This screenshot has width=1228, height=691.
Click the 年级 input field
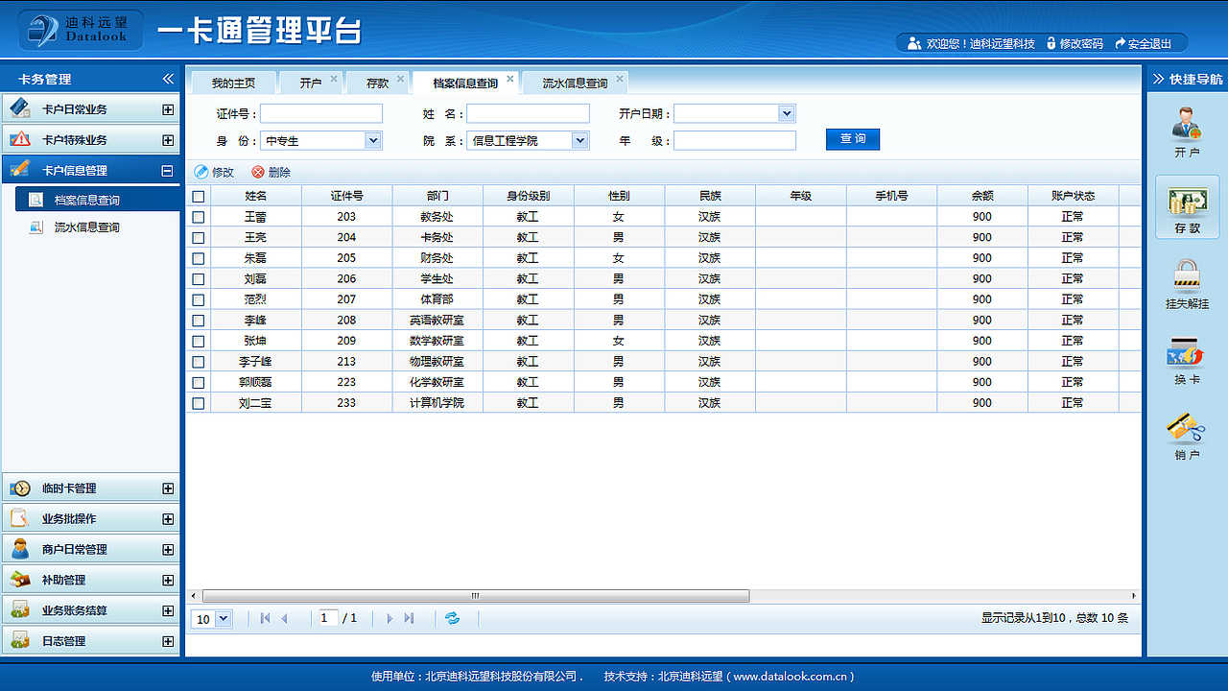(x=735, y=141)
